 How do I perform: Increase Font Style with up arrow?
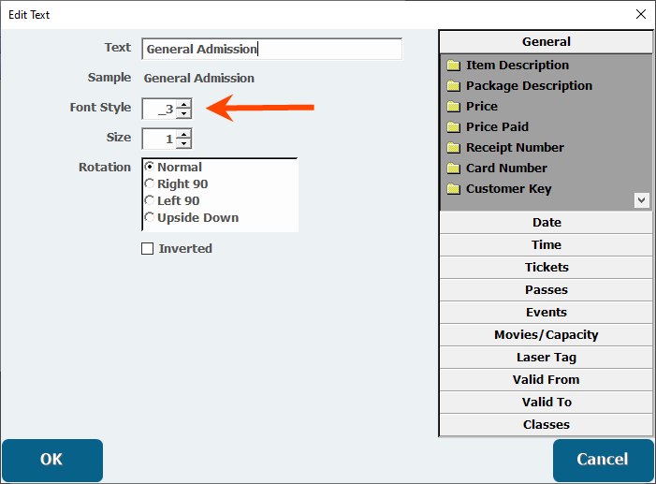click(x=183, y=104)
